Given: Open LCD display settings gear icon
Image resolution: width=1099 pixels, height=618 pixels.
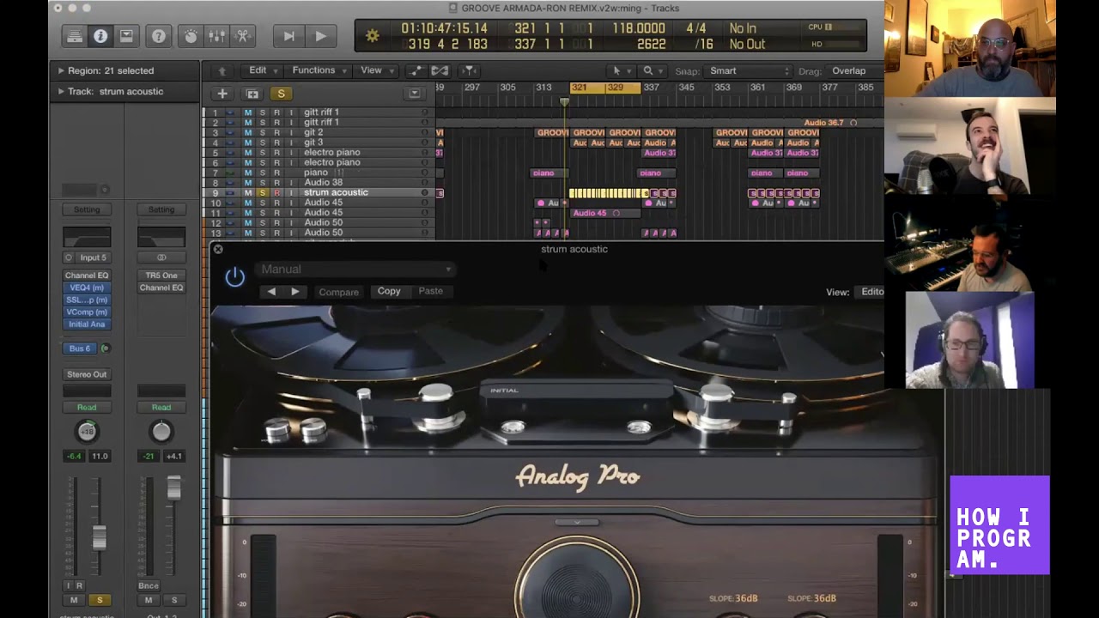Looking at the screenshot, I should [372, 36].
